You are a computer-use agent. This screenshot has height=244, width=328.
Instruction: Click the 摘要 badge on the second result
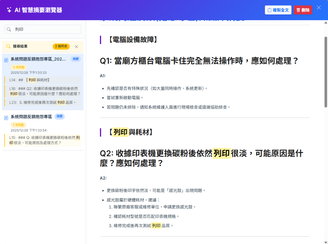[59, 117]
